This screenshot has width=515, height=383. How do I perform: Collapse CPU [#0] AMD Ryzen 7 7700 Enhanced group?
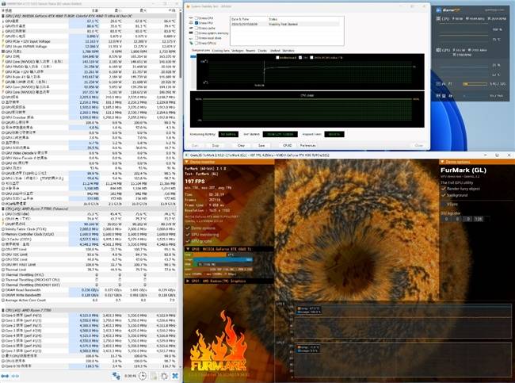coord(90,209)
